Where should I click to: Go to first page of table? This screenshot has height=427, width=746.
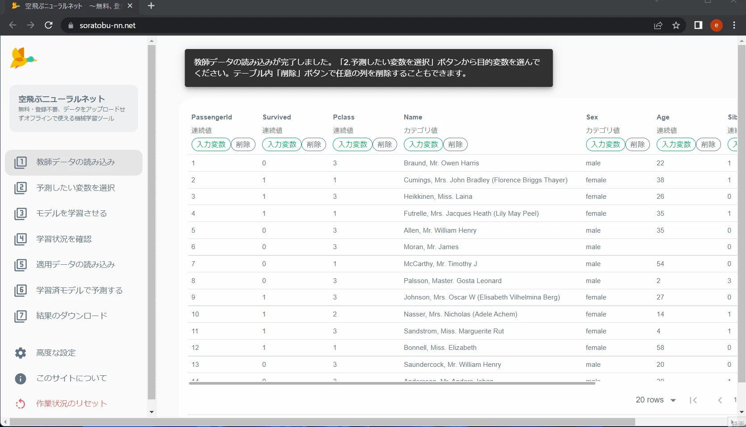point(693,400)
